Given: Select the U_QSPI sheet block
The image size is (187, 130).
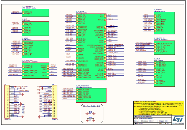Looking at the screenshot, I should (x=35, y=29).
